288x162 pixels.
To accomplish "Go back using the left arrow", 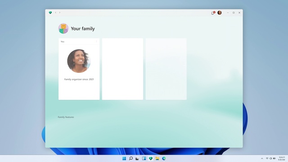I will coord(56,13).
